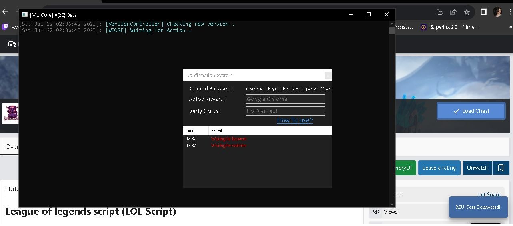513x226 pixels.
Task: Click the MUICore window title bar icon
Action: pos(25,15)
